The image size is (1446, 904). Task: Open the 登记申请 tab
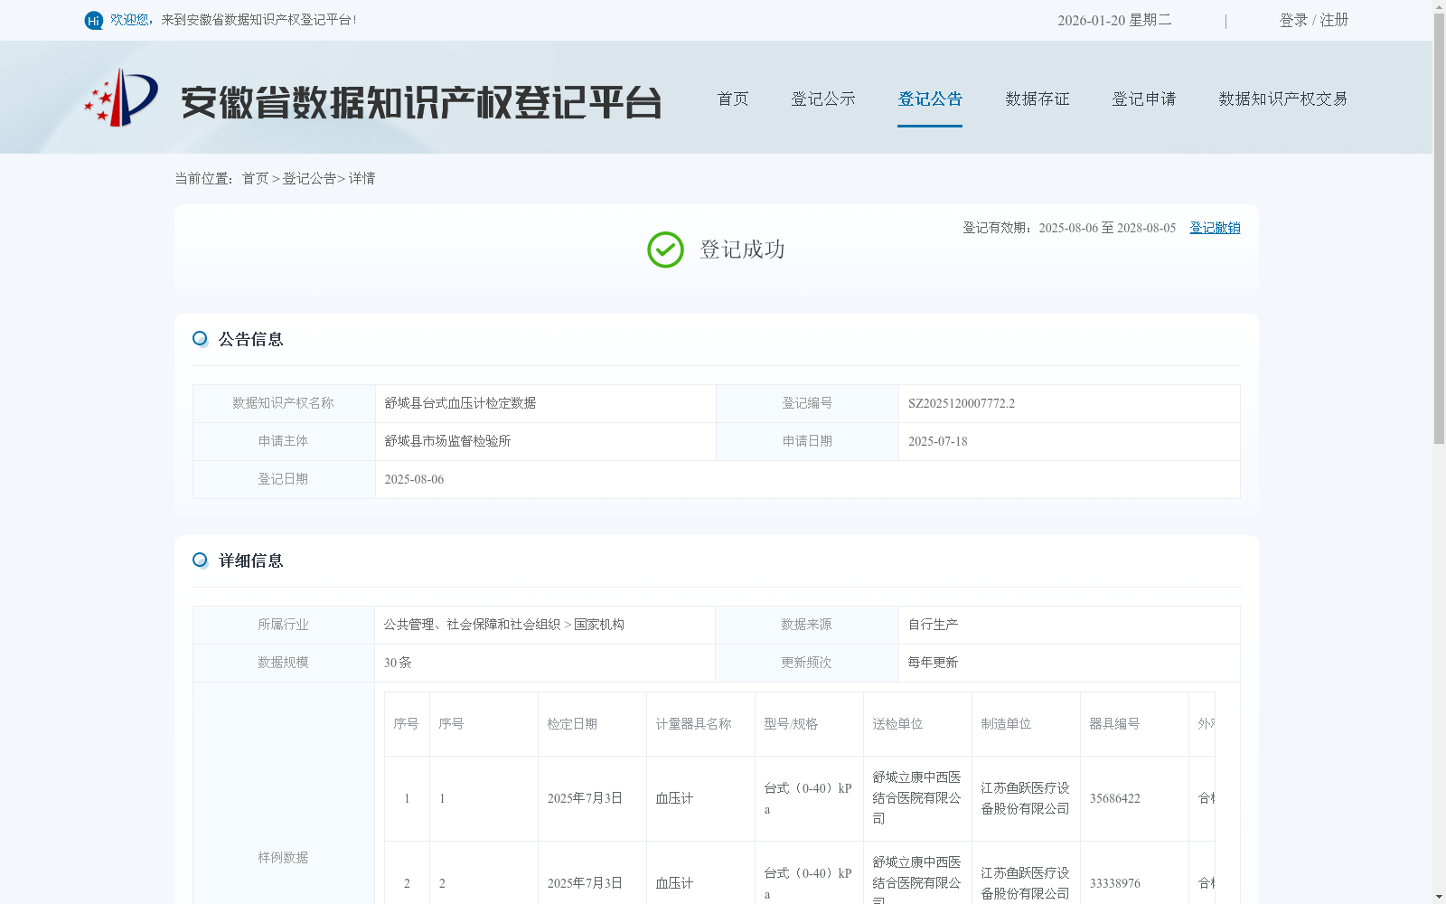click(1144, 99)
